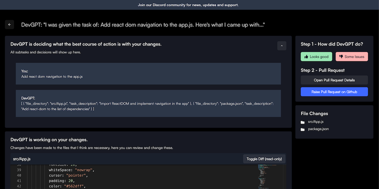Select src/App.js label in File Changes list
379x189 pixels.
tap(316, 121)
